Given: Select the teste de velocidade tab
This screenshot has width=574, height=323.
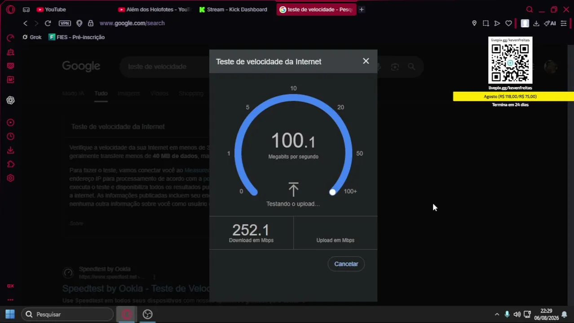Looking at the screenshot, I should tap(316, 9).
